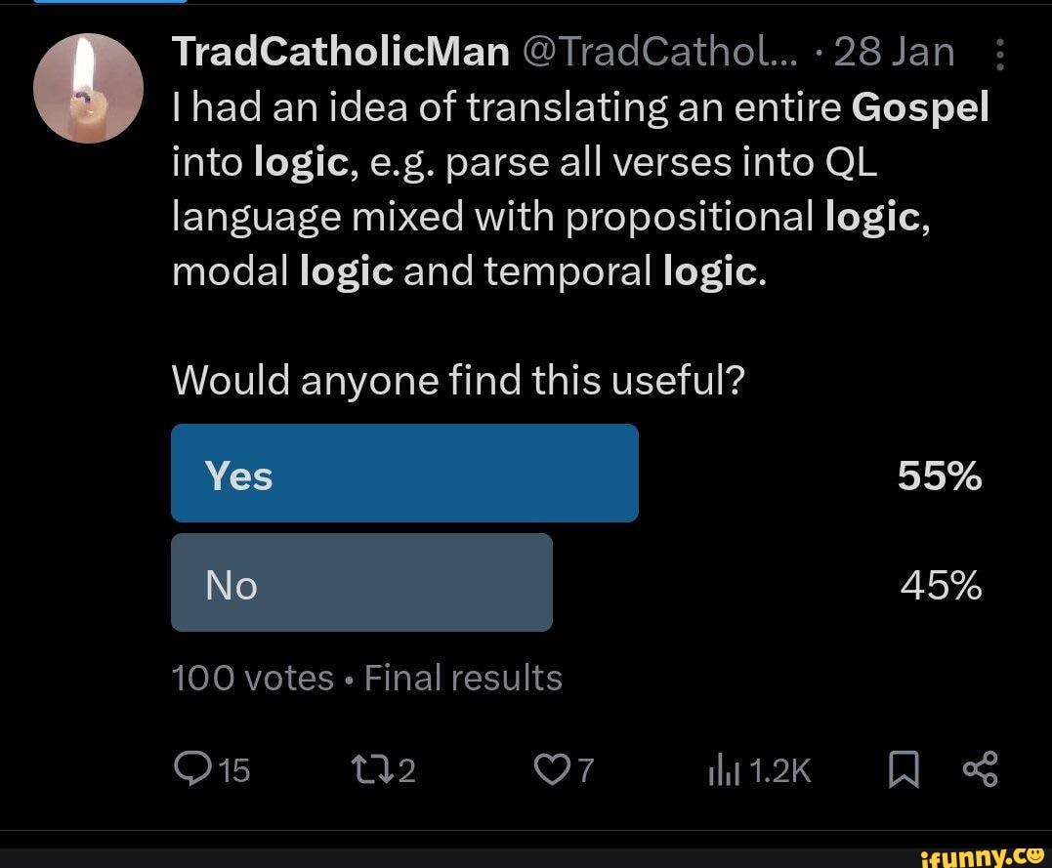Open the share icon for this post
Viewport: 1052px width, 868px height.
tap(982, 770)
